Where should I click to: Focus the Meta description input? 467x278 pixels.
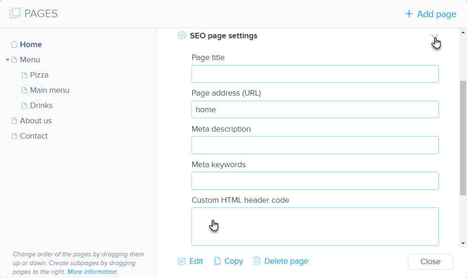[315, 145]
